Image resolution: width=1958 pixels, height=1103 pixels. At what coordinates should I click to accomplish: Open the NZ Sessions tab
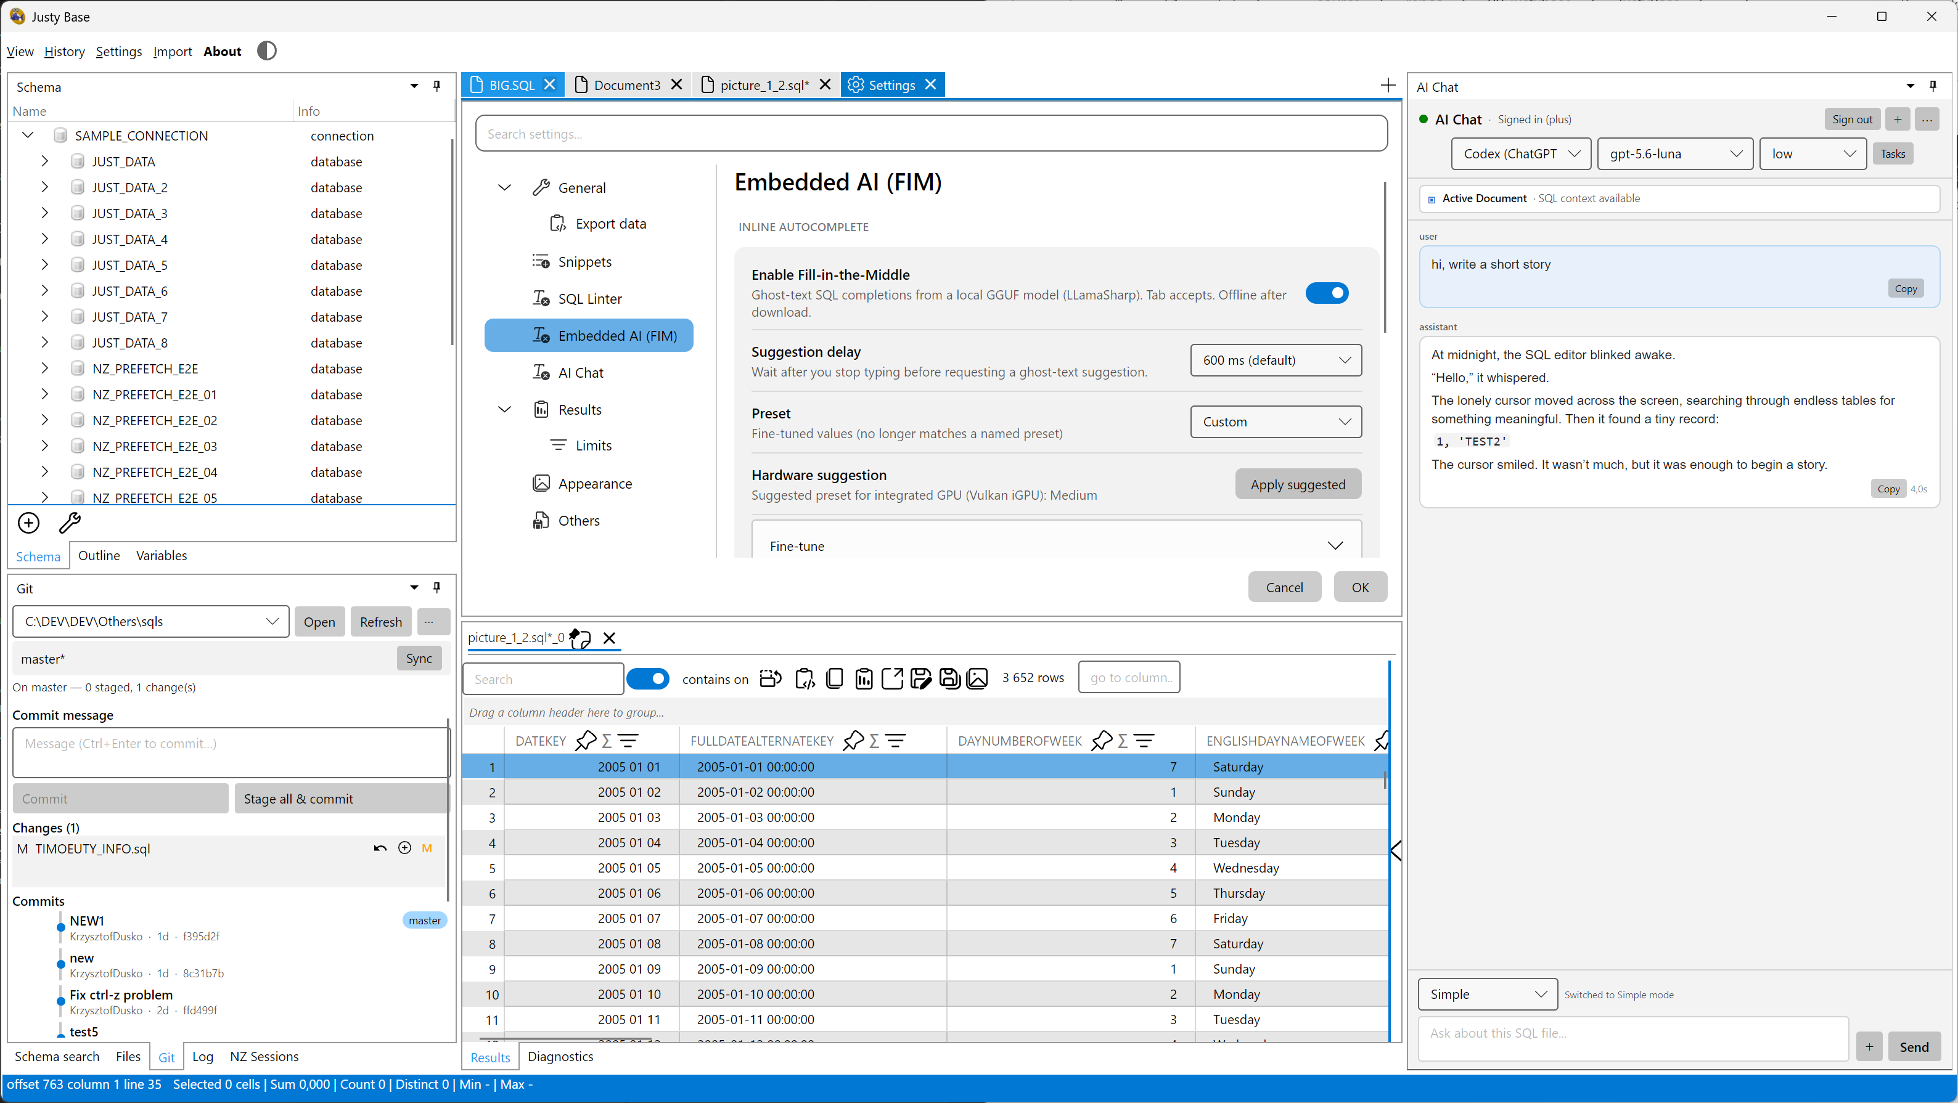coord(264,1056)
